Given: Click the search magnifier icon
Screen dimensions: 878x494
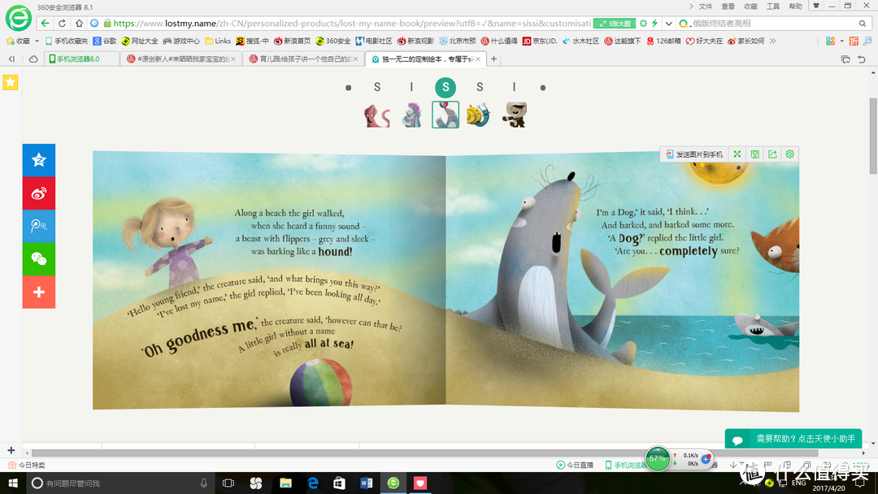Looking at the screenshot, I should (x=863, y=24).
